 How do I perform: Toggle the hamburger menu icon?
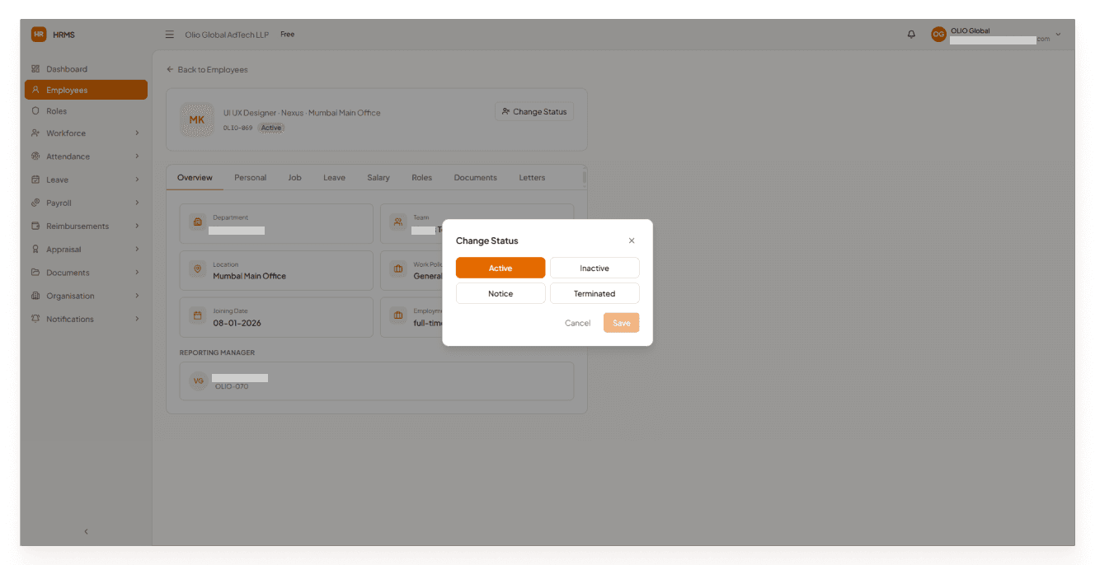pos(170,35)
